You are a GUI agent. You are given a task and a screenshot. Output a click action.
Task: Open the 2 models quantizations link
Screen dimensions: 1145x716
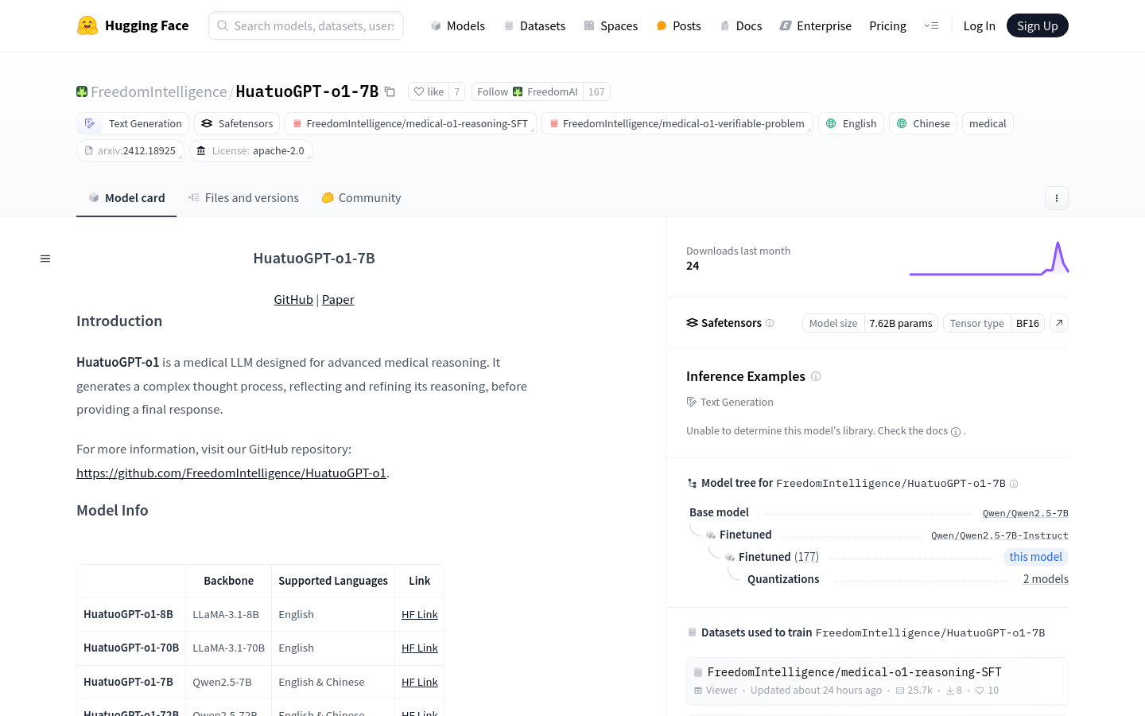[x=1046, y=579]
